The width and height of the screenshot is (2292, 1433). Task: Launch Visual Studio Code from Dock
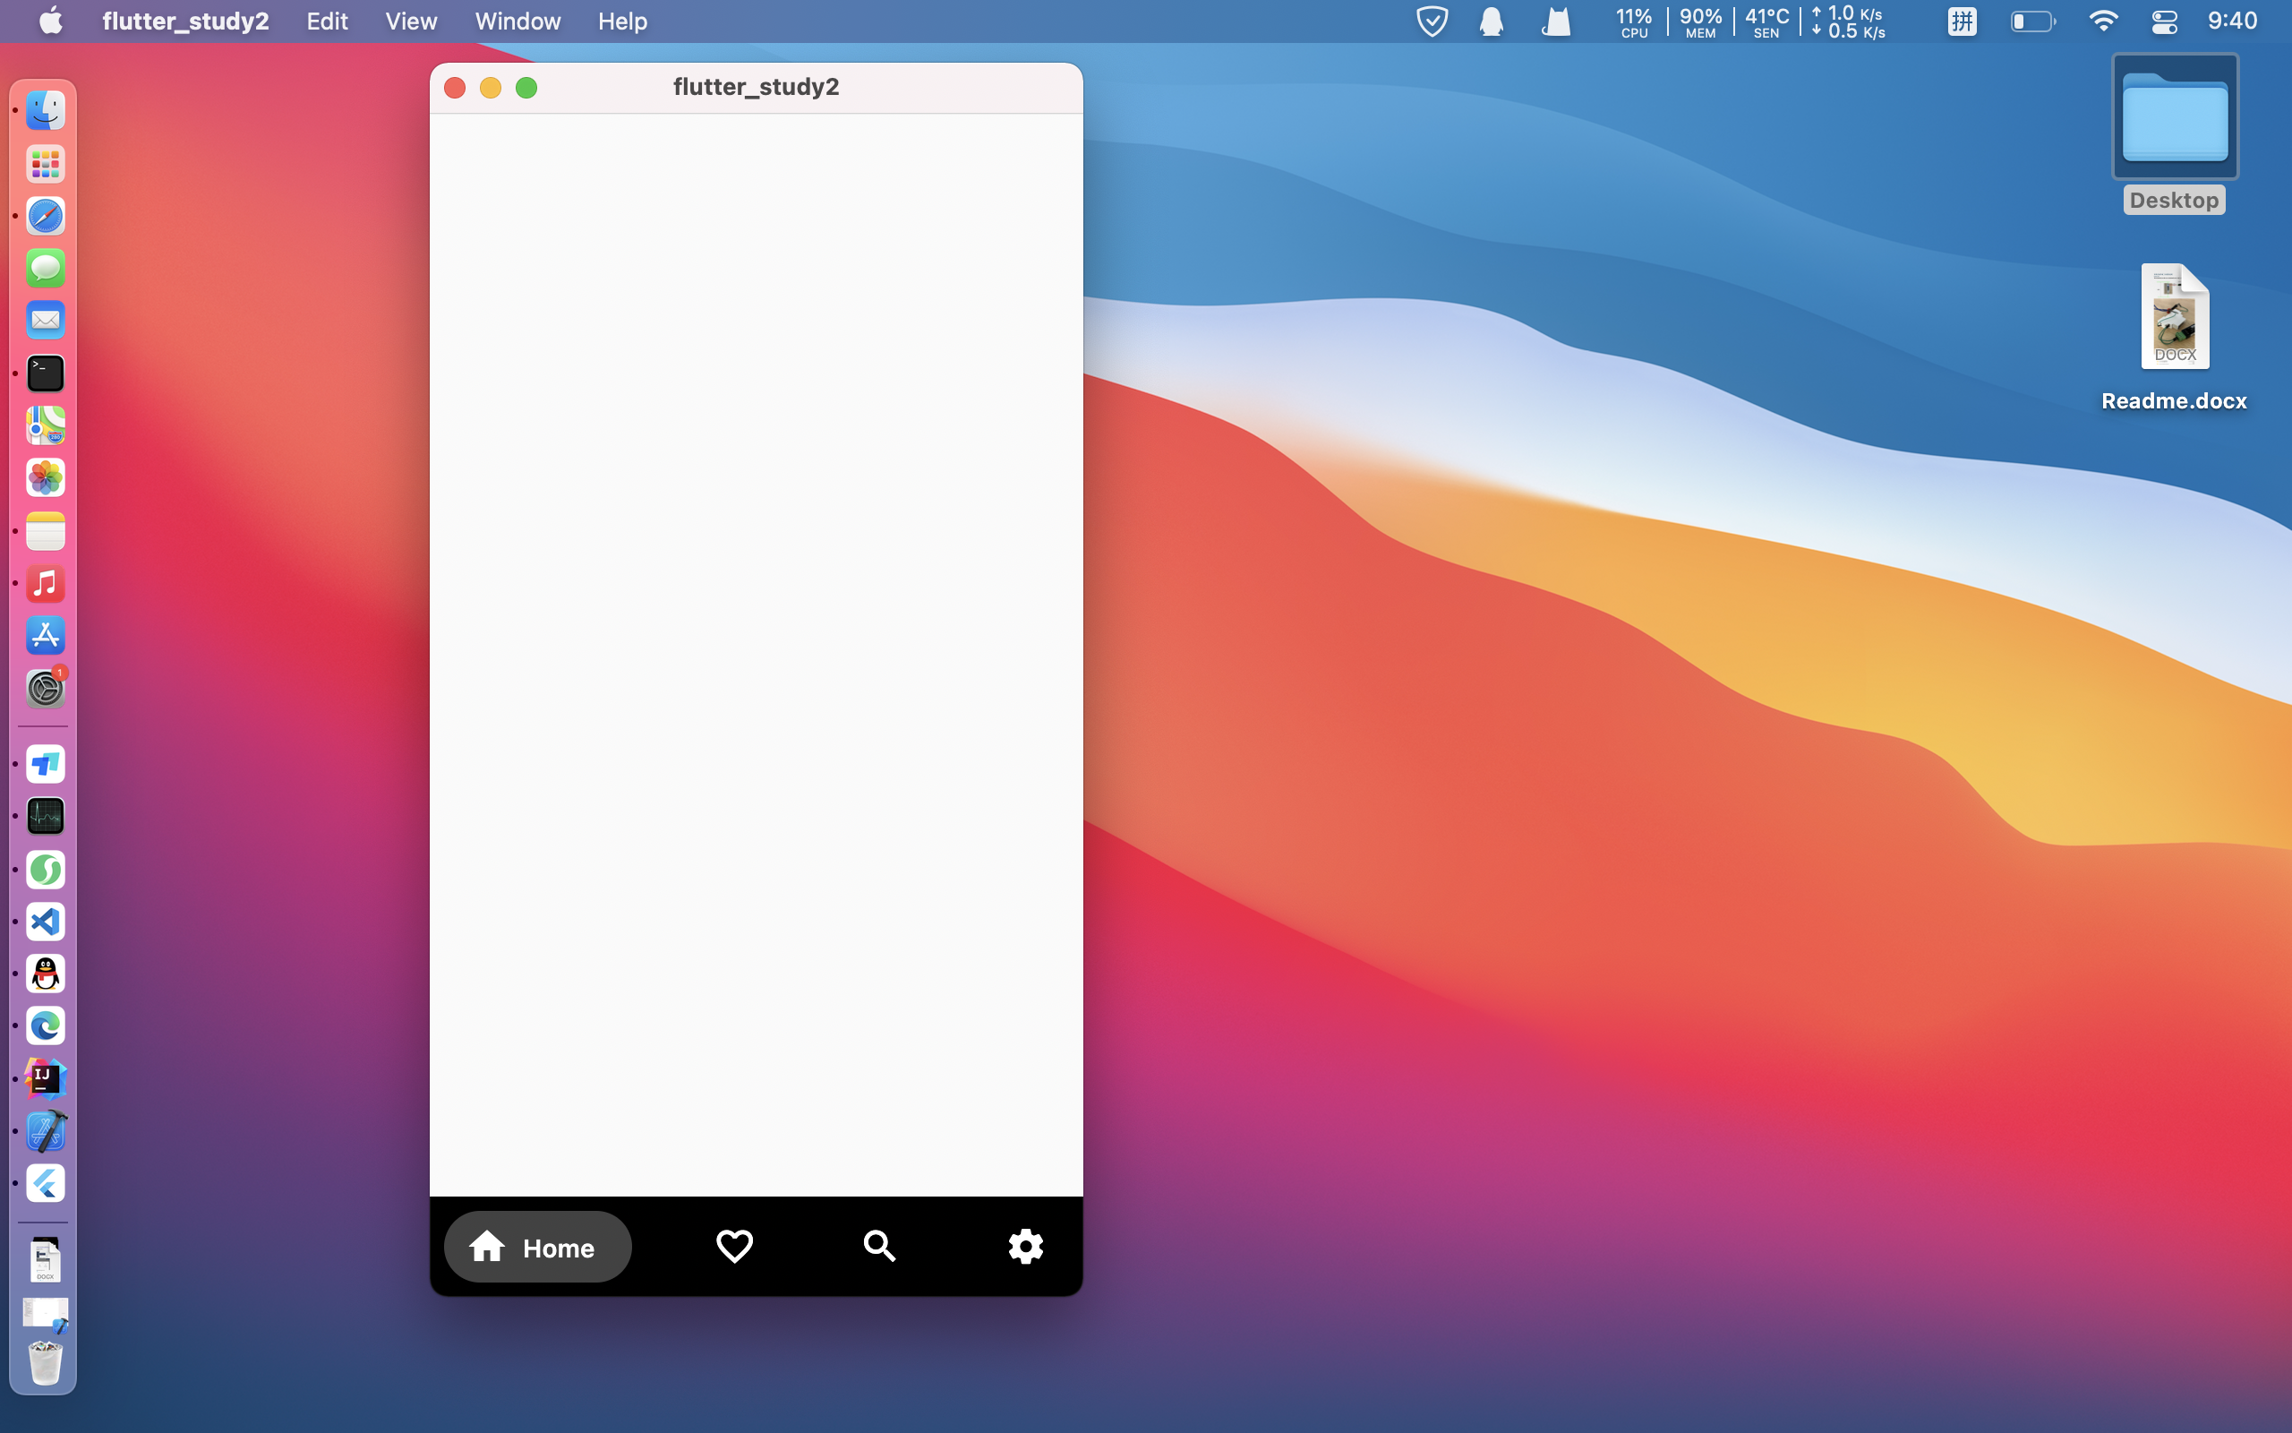(x=46, y=922)
